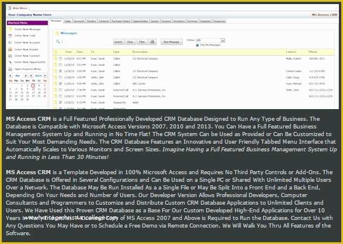343x244 pixels.
Task: Go to the Opportunities tab
Action: pyautogui.click(x=140, y=21)
